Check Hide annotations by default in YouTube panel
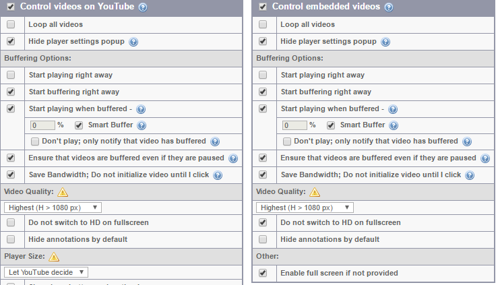 pyautogui.click(x=11, y=239)
